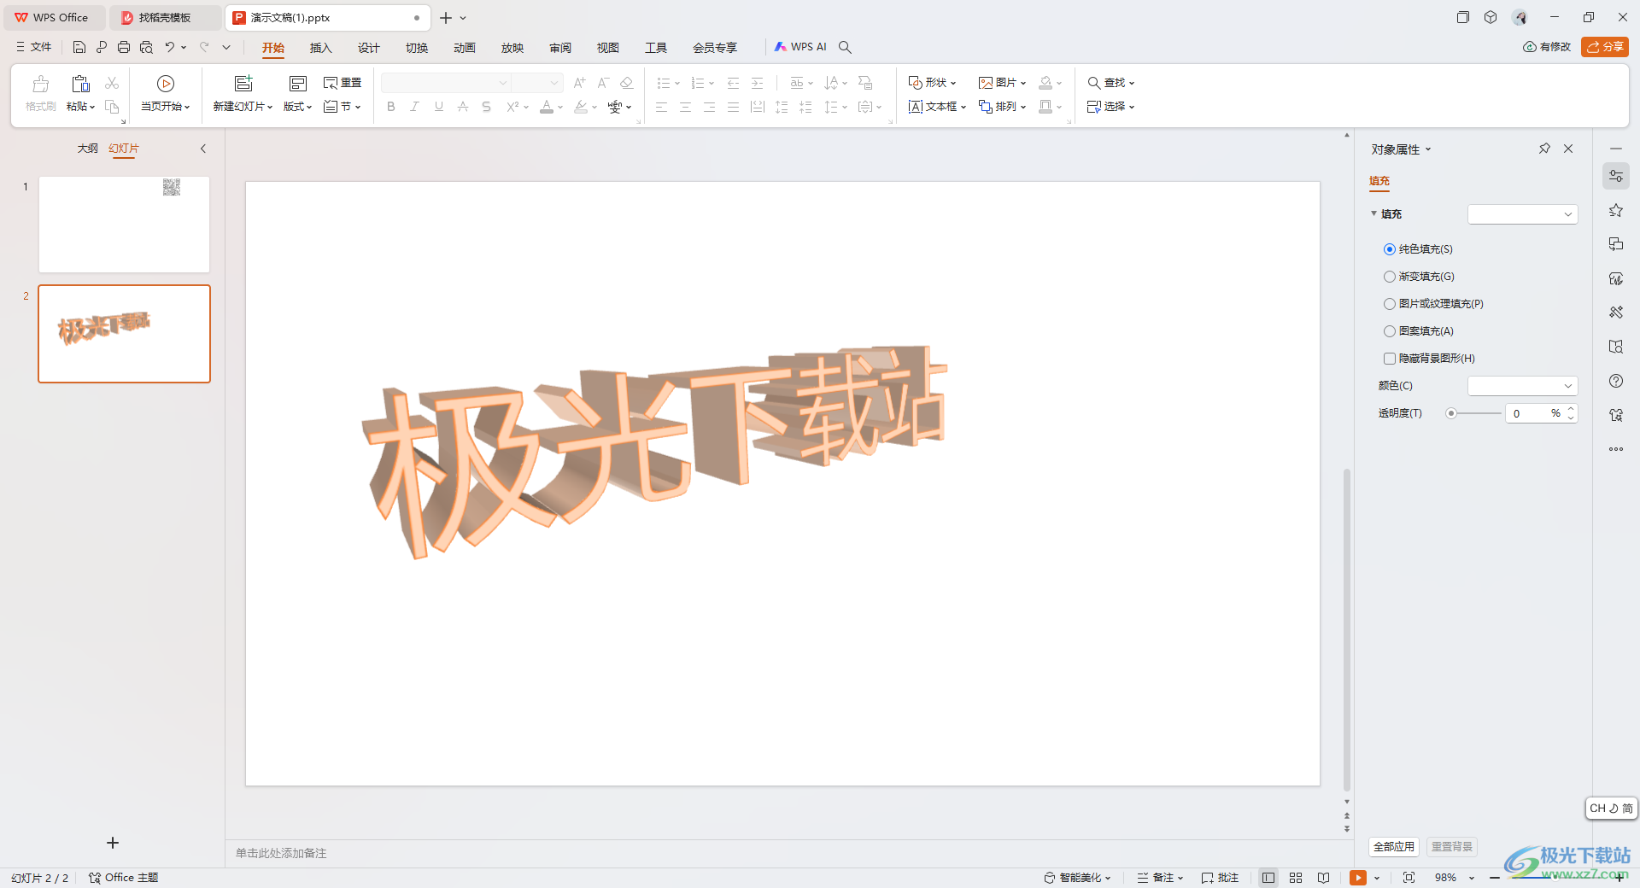Image resolution: width=1640 pixels, height=888 pixels.
Task: Enable hide background graphics checkbox
Action: (1390, 359)
